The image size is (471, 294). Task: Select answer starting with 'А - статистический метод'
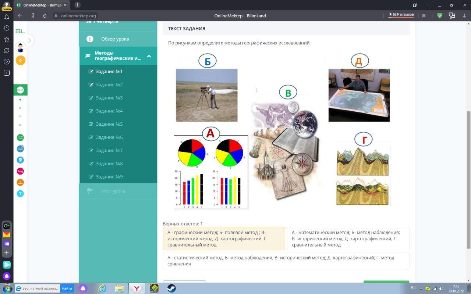286,261
